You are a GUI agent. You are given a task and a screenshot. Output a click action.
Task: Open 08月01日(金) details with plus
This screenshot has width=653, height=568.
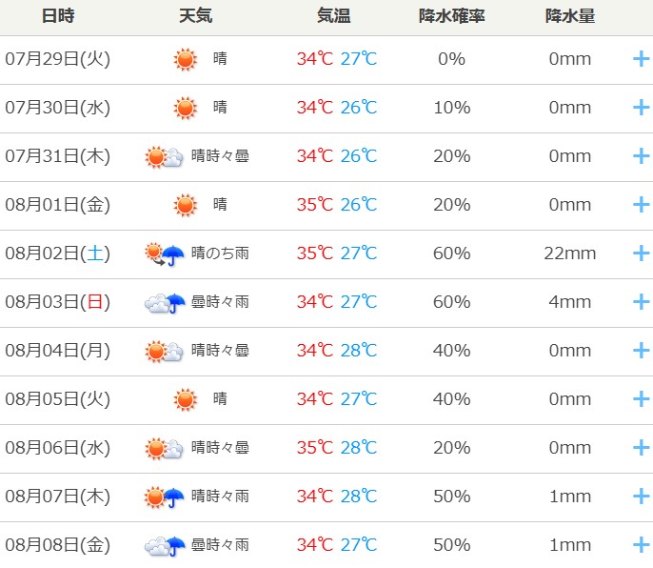(641, 205)
